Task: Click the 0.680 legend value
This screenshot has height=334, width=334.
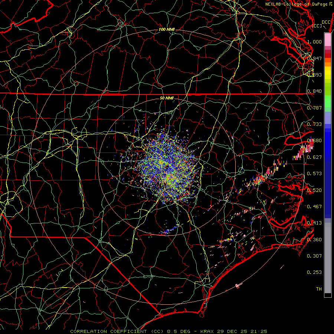Action: click(x=314, y=141)
